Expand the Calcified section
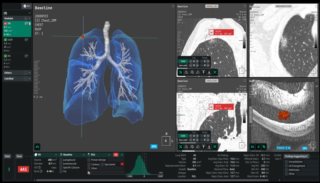The image size is (320, 183). point(29,79)
